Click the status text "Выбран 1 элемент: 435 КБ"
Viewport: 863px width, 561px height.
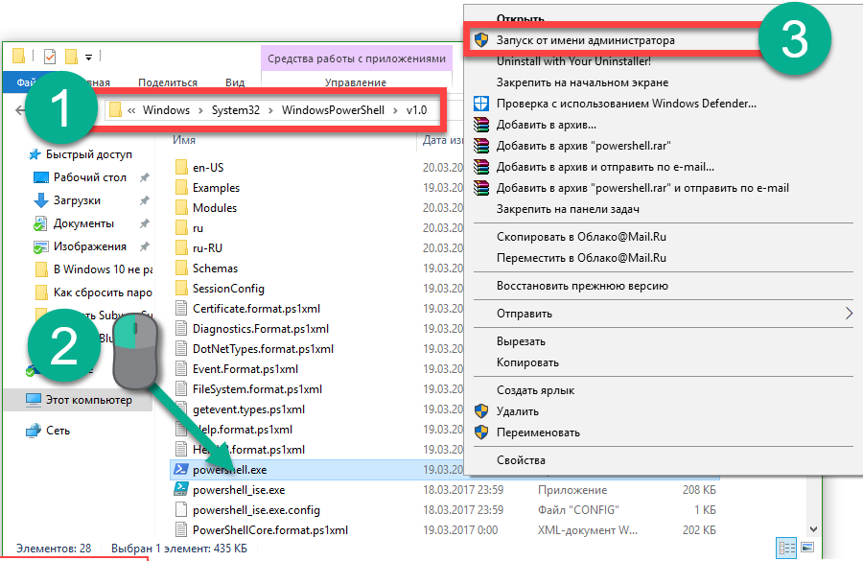click(179, 549)
